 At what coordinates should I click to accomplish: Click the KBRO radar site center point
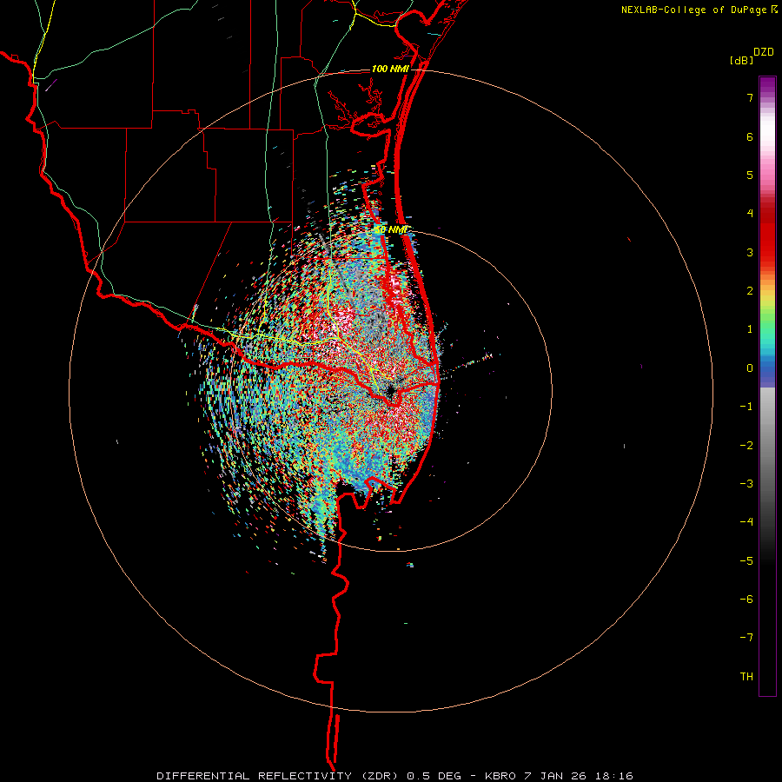tap(390, 390)
